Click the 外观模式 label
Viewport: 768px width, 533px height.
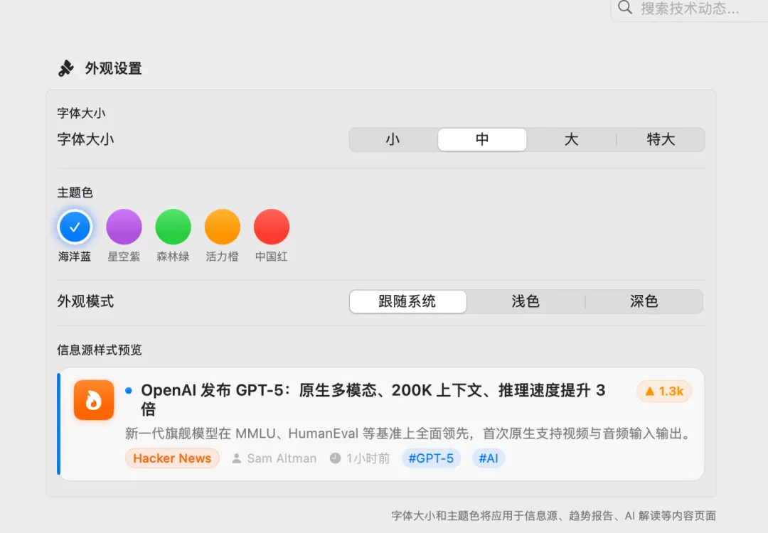(86, 301)
